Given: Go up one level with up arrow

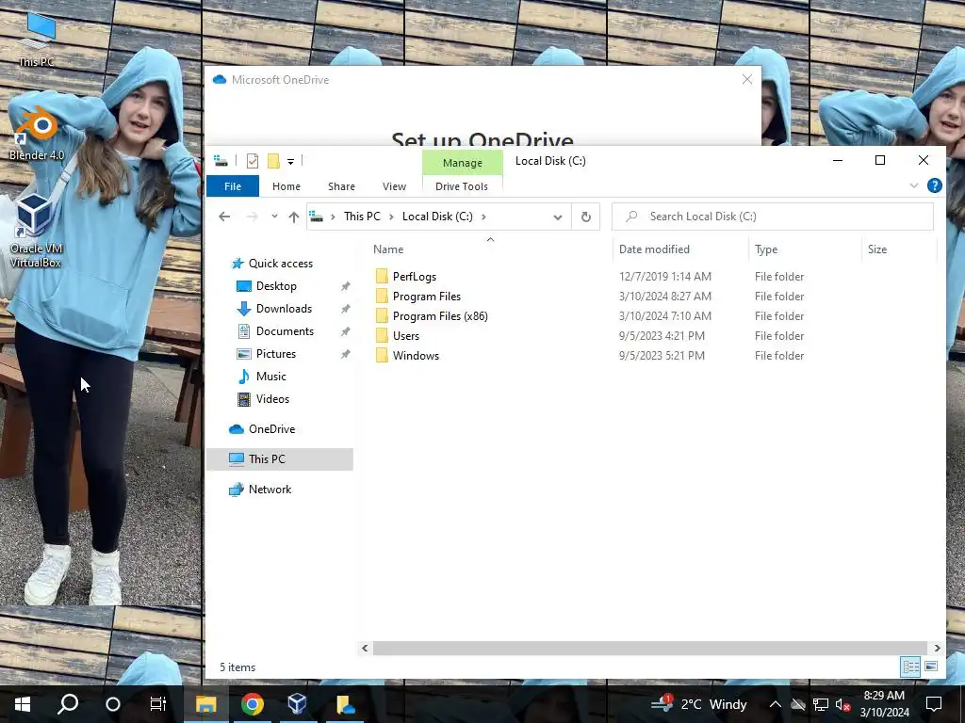Looking at the screenshot, I should coord(294,217).
